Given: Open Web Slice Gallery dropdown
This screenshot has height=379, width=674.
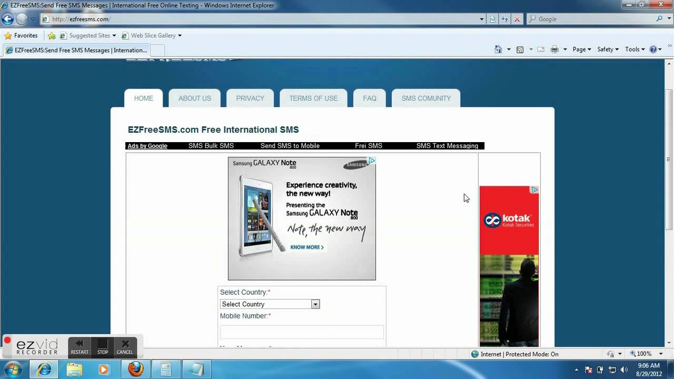Looking at the screenshot, I should [x=152, y=35].
